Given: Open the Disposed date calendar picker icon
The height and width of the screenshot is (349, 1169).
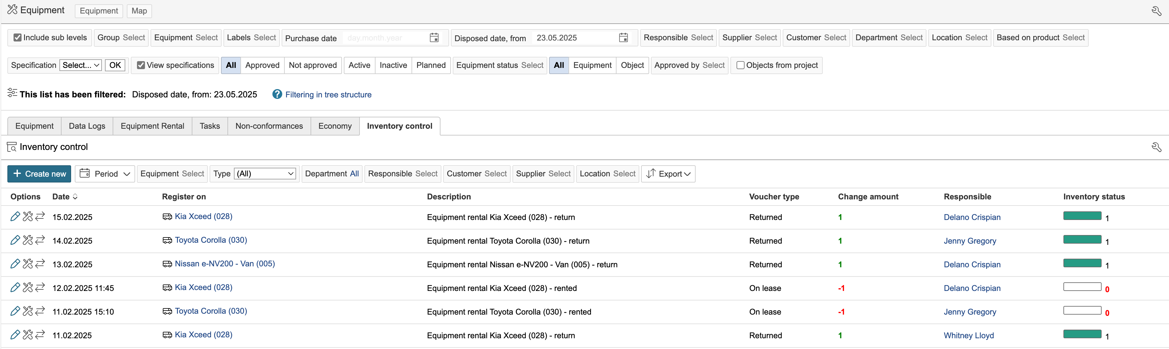Looking at the screenshot, I should point(623,37).
